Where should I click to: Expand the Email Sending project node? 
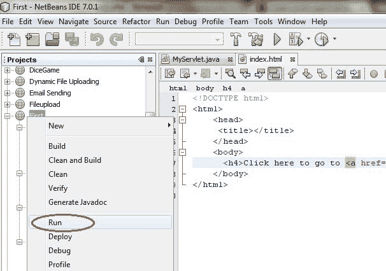tap(7, 93)
